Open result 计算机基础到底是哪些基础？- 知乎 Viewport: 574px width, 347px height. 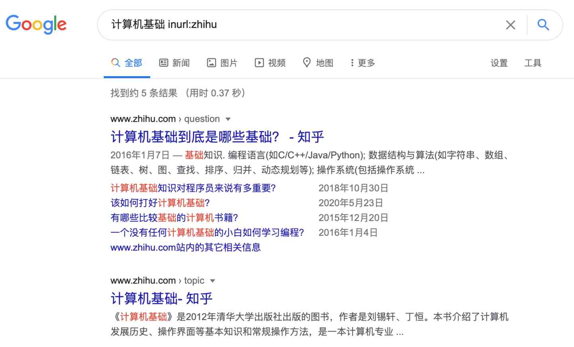(x=217, y=137)
